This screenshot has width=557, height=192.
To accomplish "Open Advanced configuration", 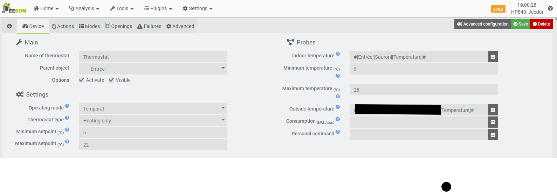I will pyautogui.click(x=482, y=24).
